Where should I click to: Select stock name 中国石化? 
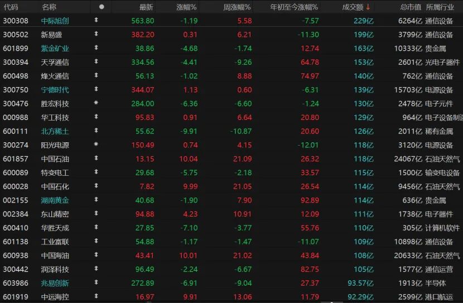pos(55,186)
